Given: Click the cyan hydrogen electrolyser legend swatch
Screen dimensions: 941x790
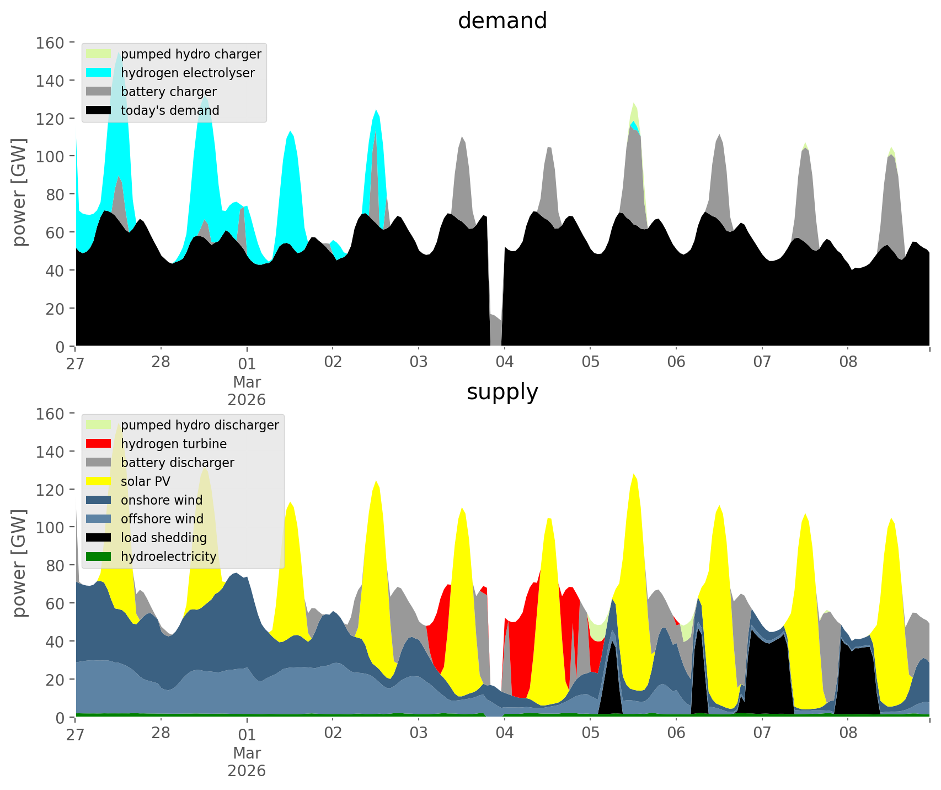Looking at the screenshot, I should (99, 73).
